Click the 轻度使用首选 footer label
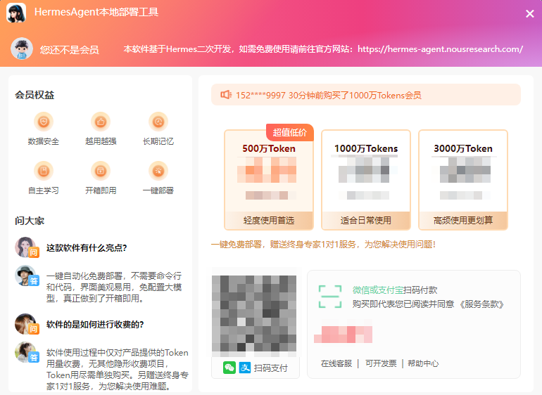This screenshot has height=395, width=542. (269, 220)
